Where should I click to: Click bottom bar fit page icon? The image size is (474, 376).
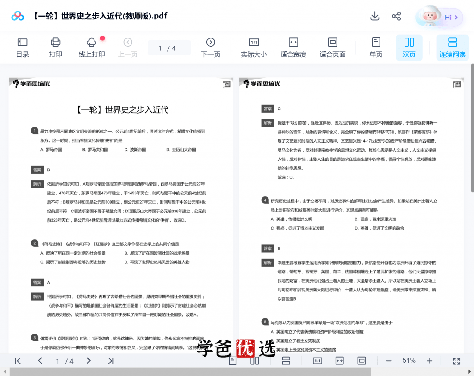(x=362, y=361)
